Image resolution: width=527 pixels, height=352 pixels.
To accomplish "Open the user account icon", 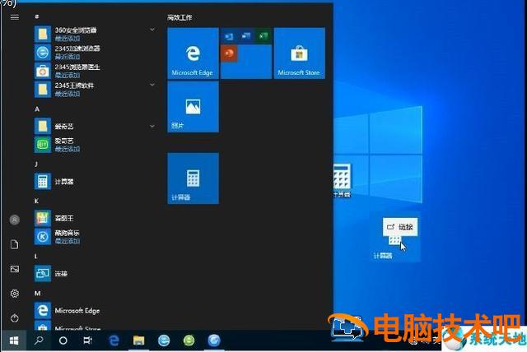I will (x=15, y=220).
